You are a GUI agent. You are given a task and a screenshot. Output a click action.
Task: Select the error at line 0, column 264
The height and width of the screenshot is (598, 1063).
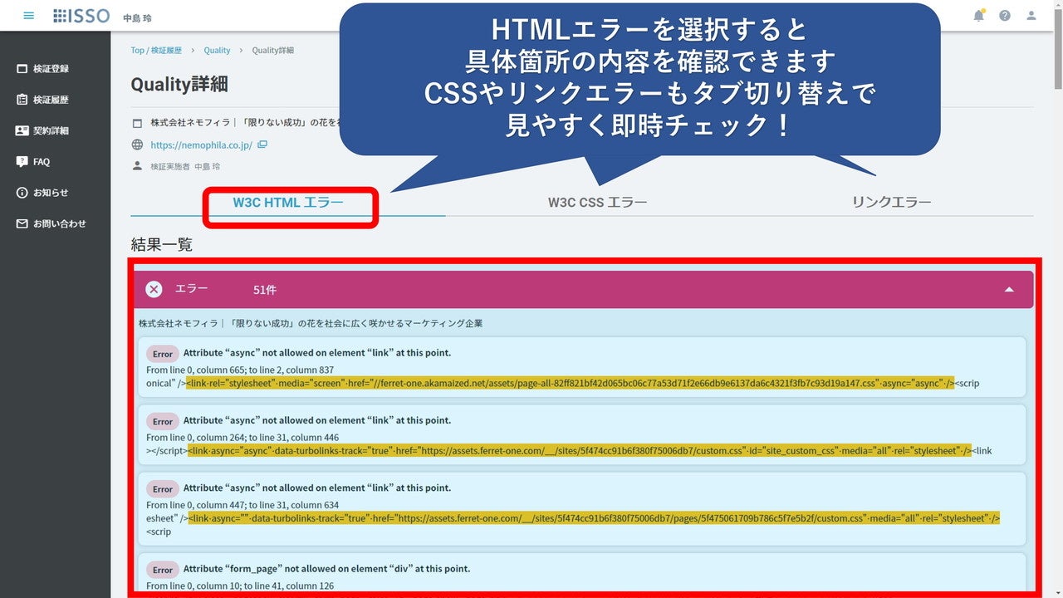click(x=581, y=435)
